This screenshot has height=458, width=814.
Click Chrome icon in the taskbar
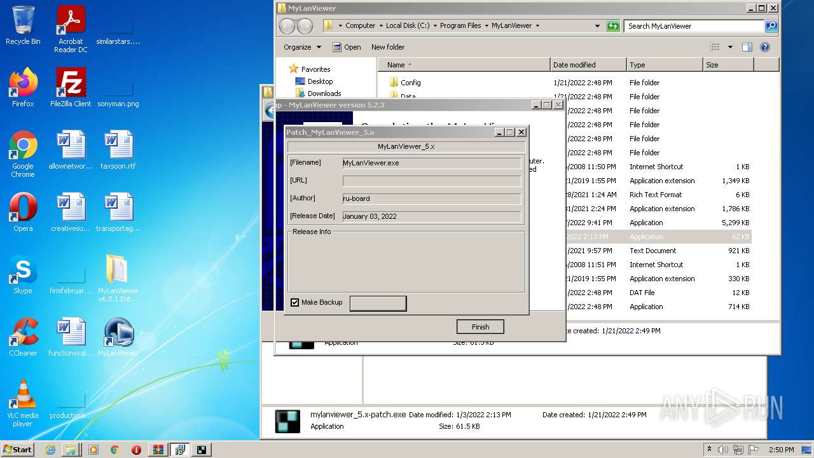(114, 450)
